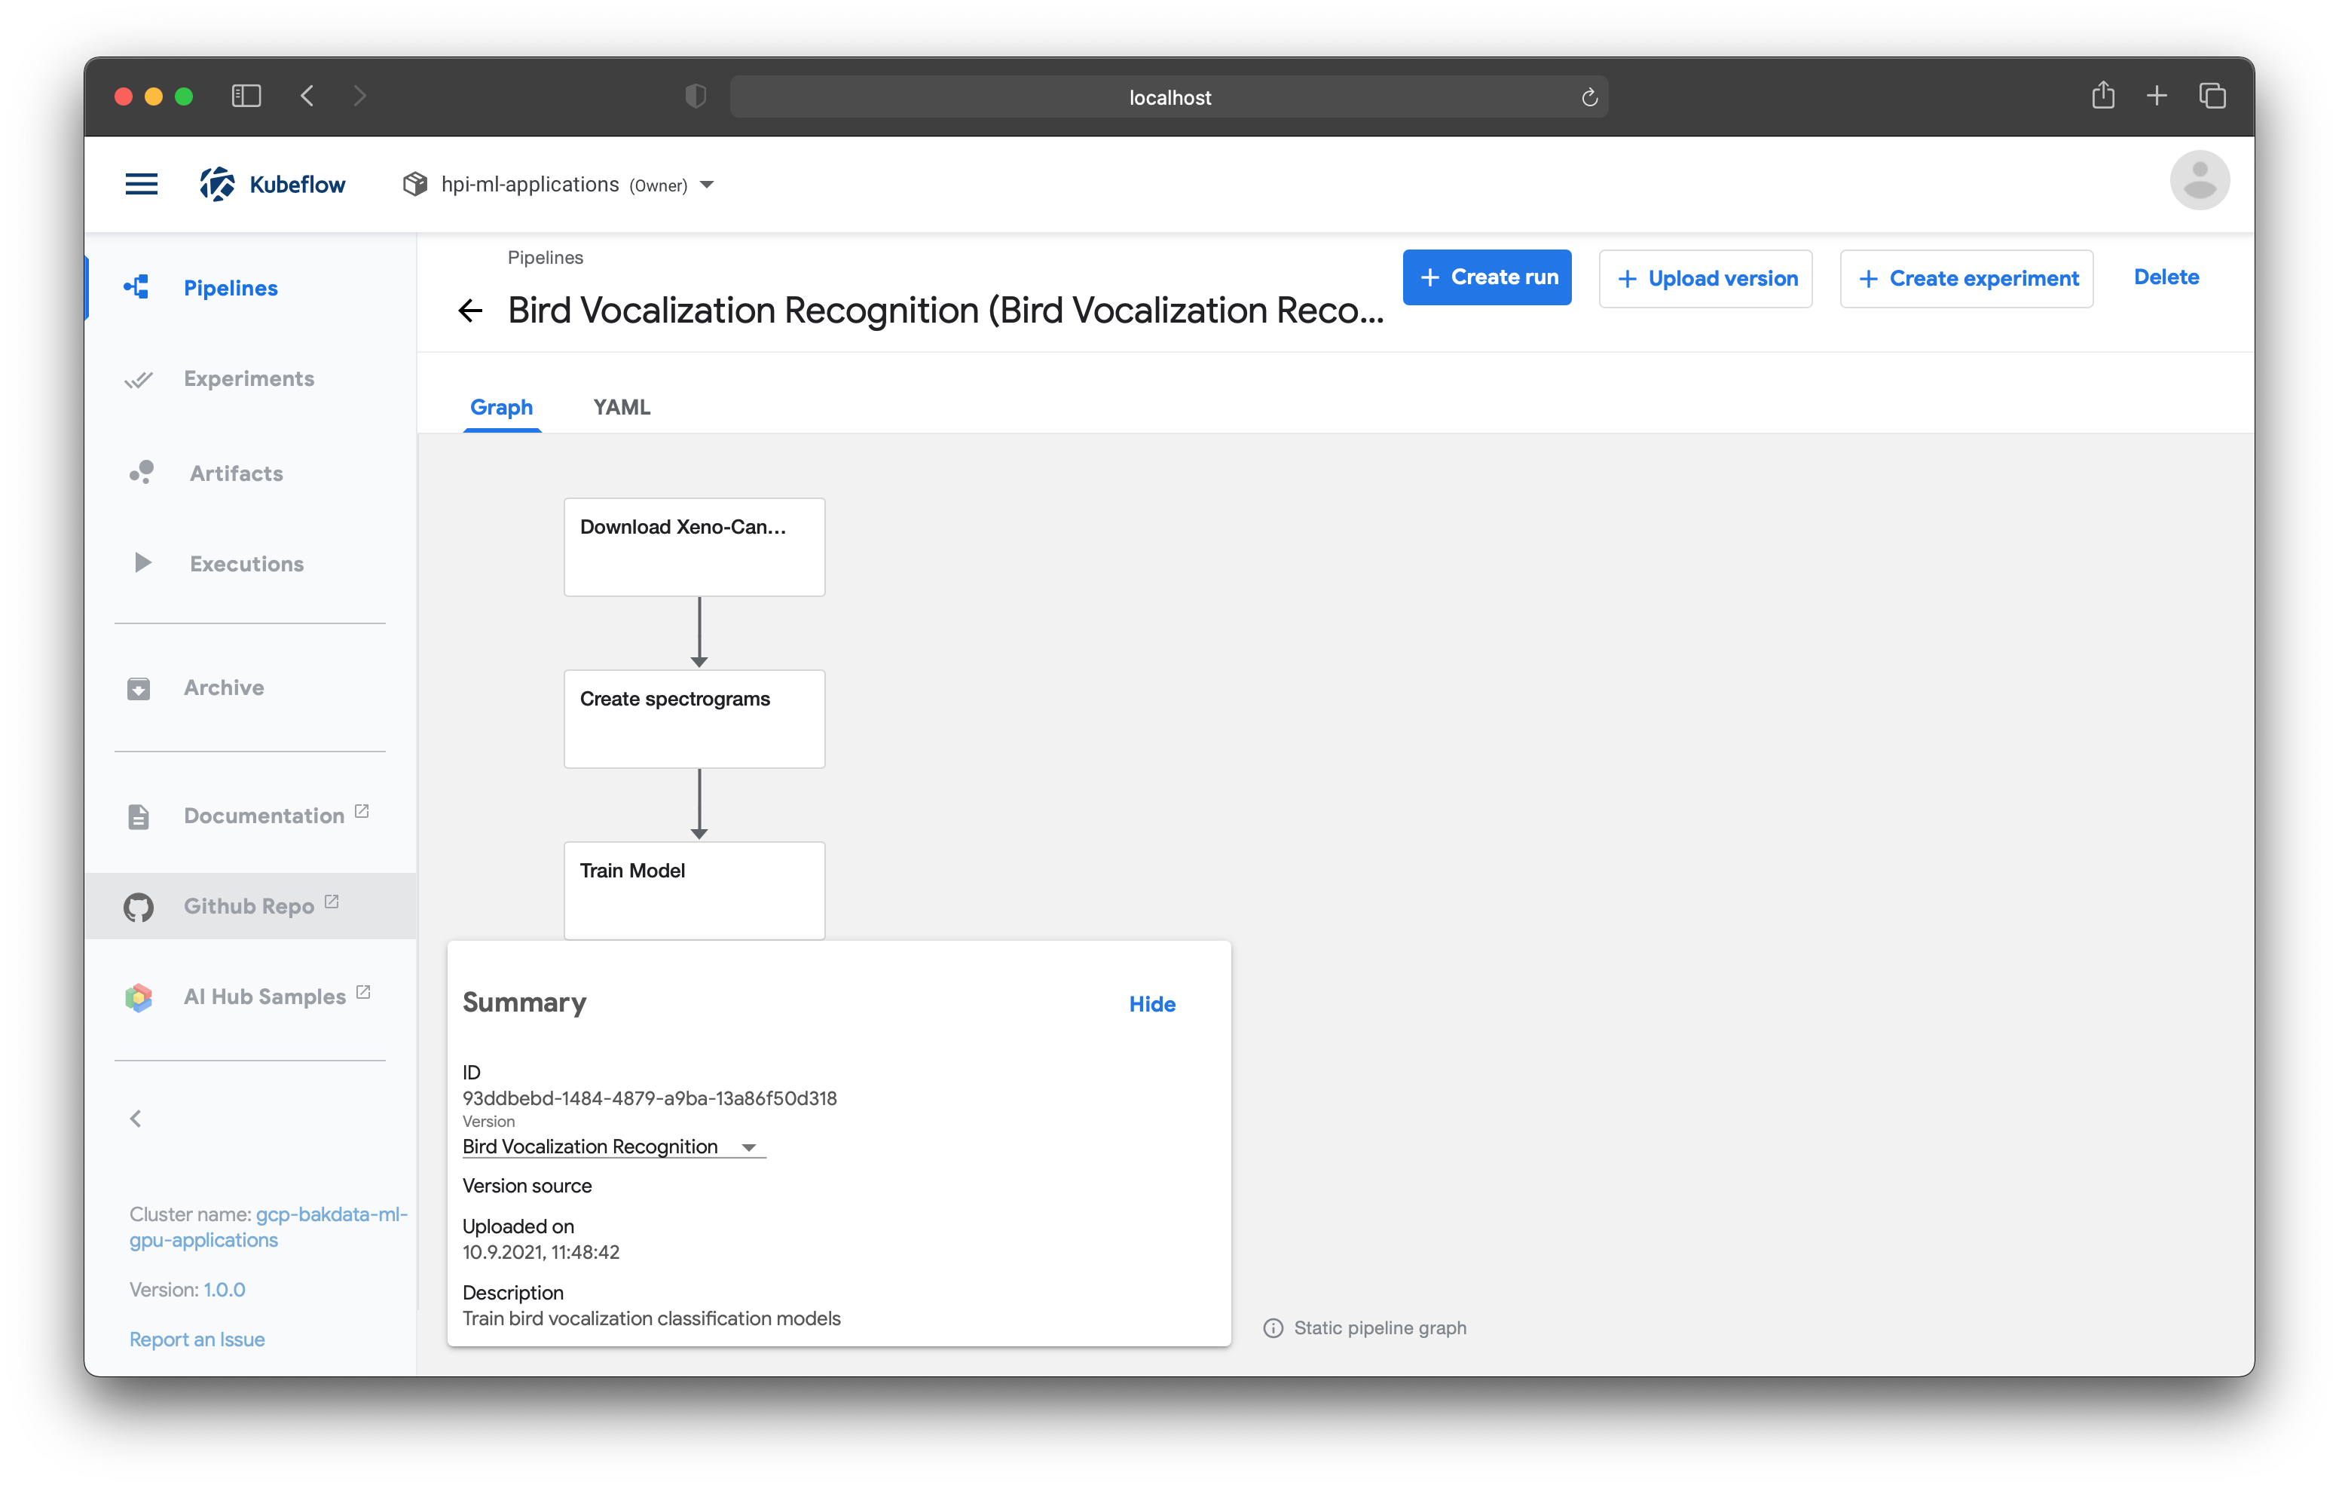Click the Github Repo sidebar link
Image resolution: width=2339 pixels, height=1488 pixels.
249,906
